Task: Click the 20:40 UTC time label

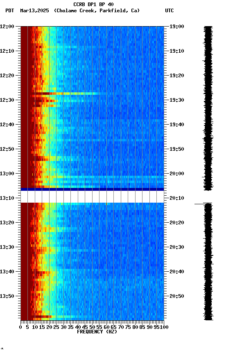Action: point(177,272)
